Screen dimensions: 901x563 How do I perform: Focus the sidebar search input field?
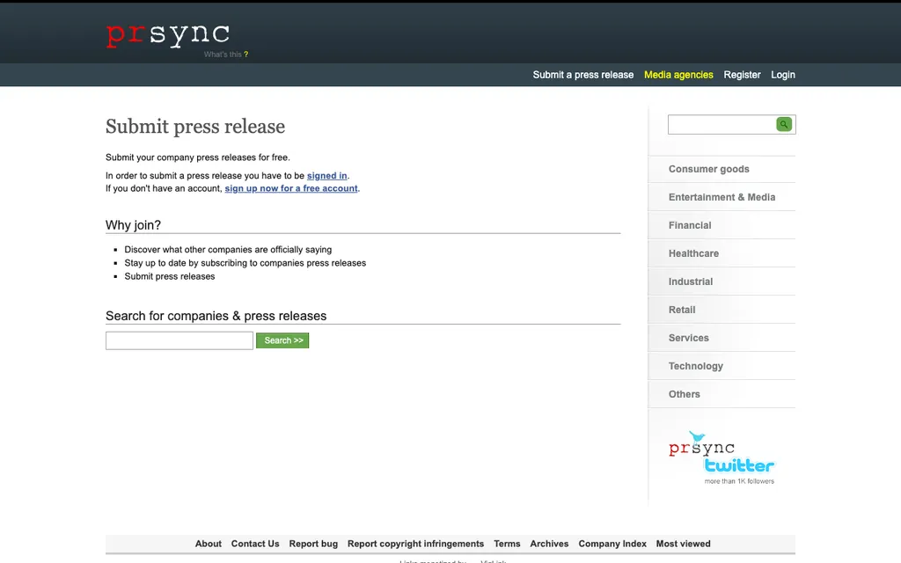coord(722,125)
